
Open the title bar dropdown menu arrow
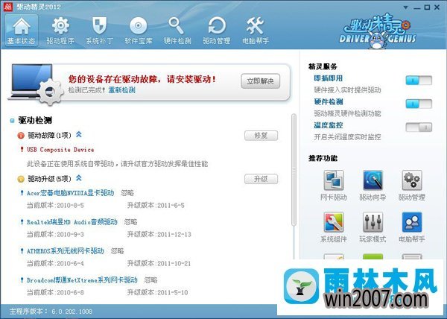(x=406, y=7)
